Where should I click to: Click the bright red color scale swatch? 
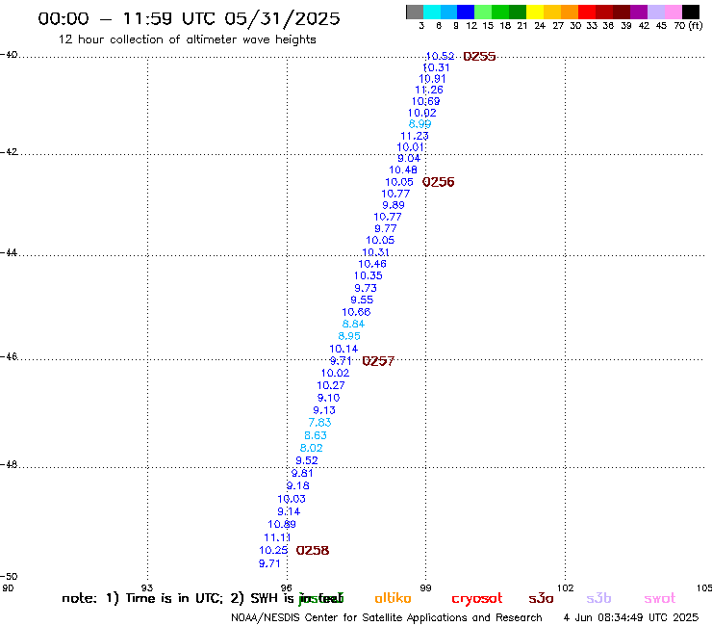point(587,12)
